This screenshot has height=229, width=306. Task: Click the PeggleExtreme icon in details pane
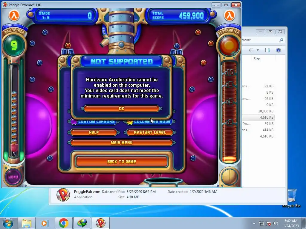tap(63, 195)
